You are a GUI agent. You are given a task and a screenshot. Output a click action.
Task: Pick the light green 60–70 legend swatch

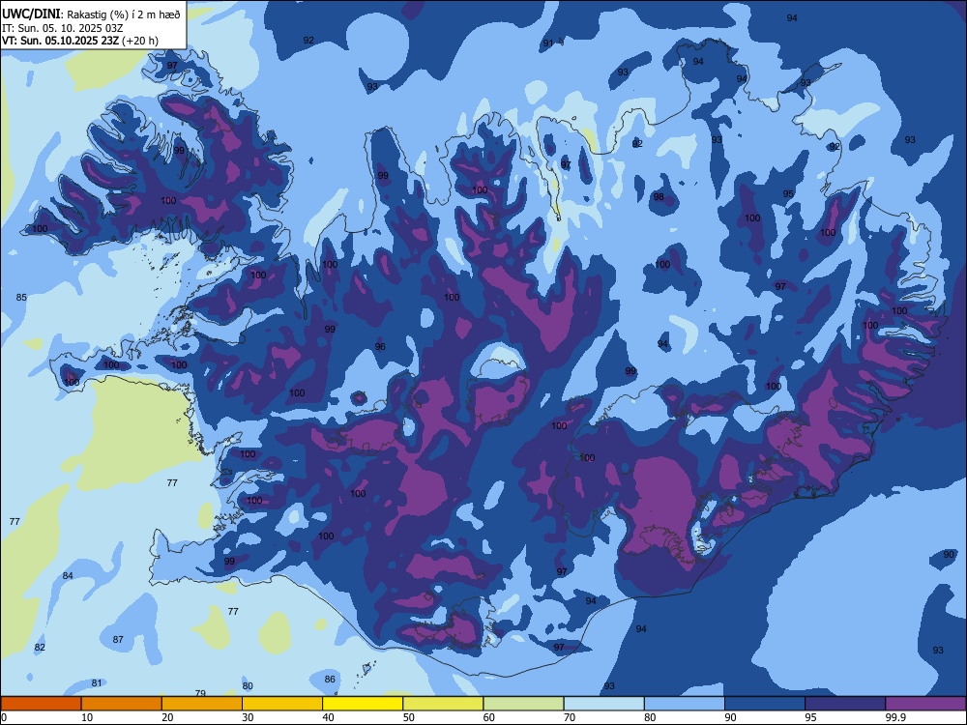pyautogui.click(x=523, y=704)
